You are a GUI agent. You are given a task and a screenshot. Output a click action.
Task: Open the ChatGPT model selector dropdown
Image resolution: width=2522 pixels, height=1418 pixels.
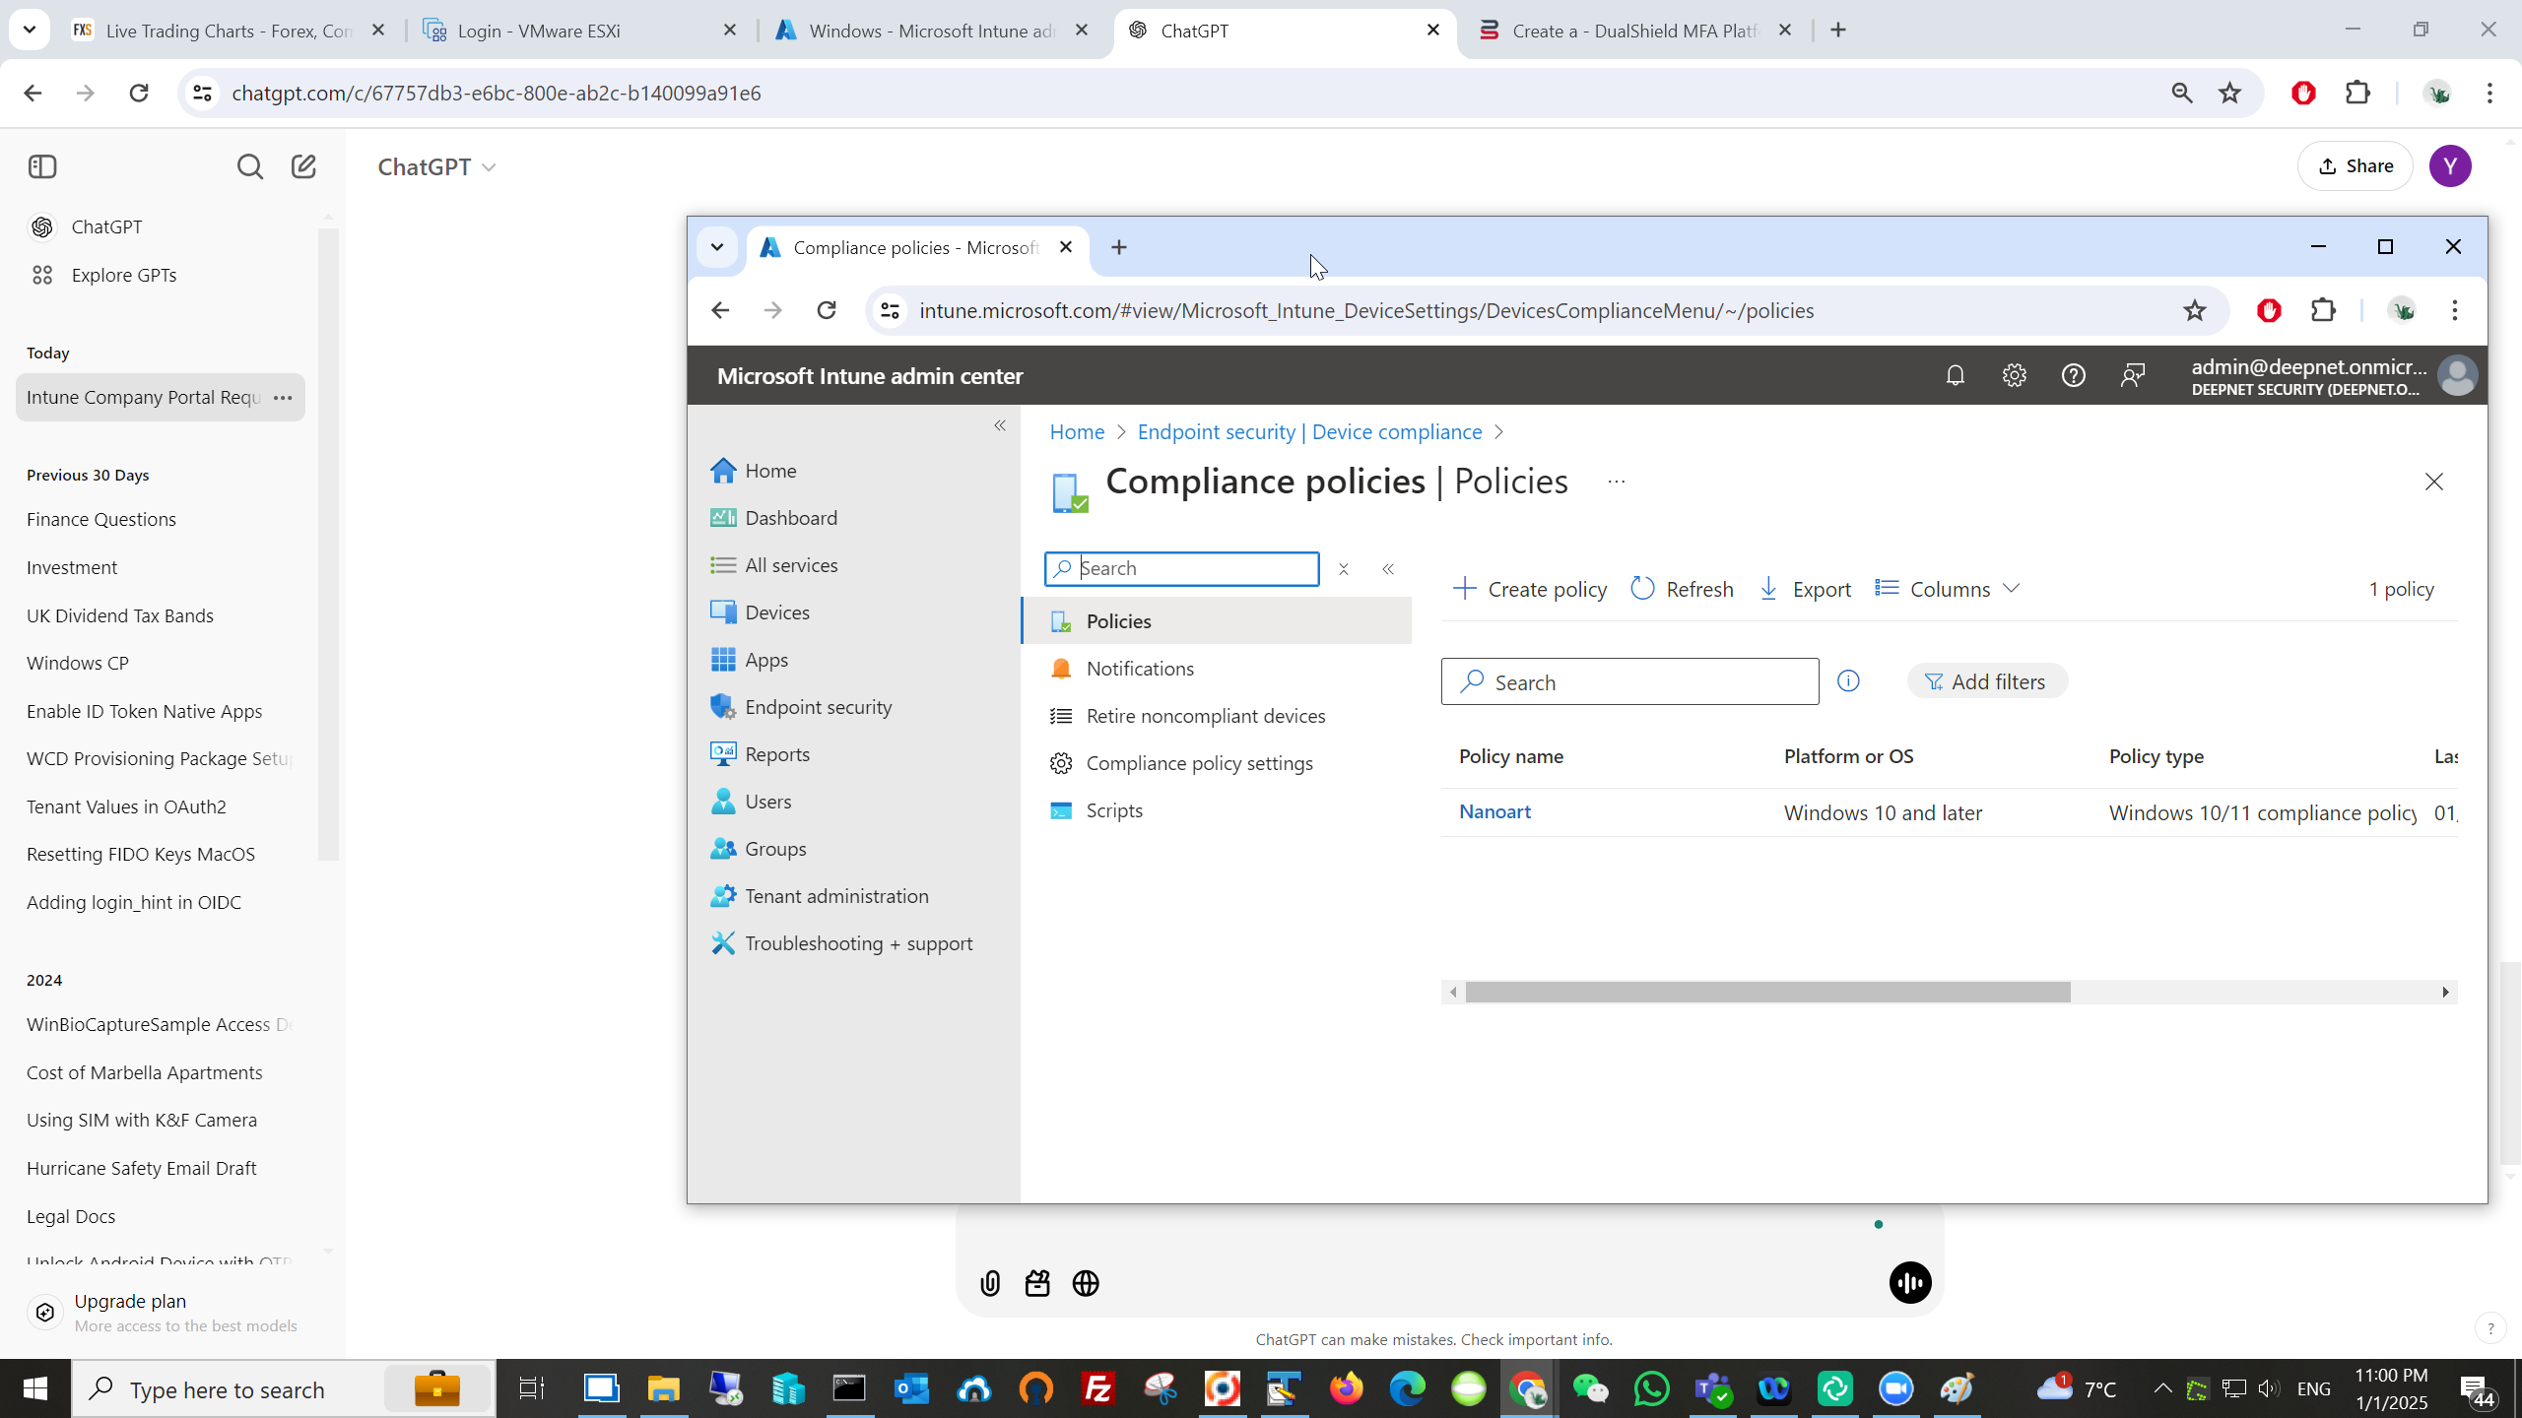436,166
